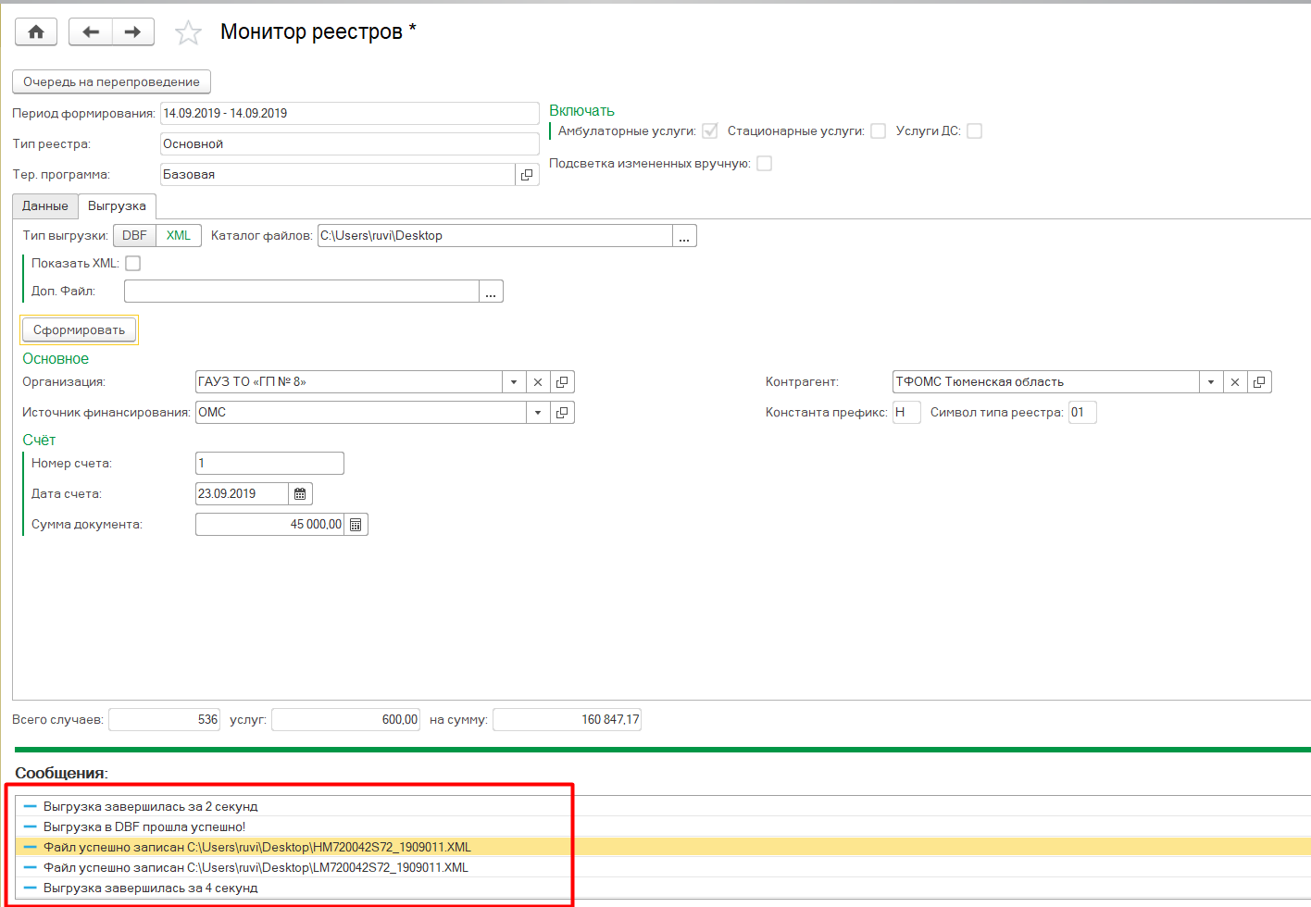Viewport: 1311px width, 907px height.
Task: Open calculator for Сумма документа
Action: 356,525
